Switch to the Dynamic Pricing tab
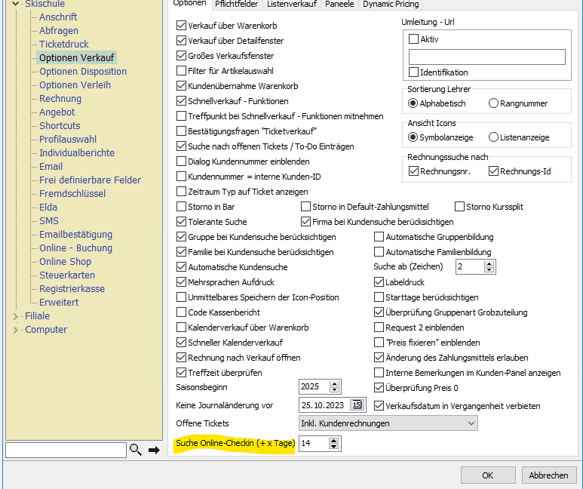The image size is (583, 489). (x=391, y=4)
